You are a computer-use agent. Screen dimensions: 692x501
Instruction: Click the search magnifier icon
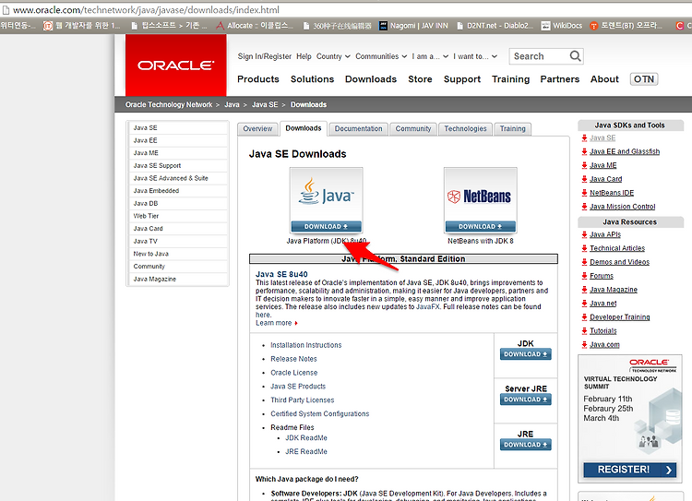click(575, 56)
